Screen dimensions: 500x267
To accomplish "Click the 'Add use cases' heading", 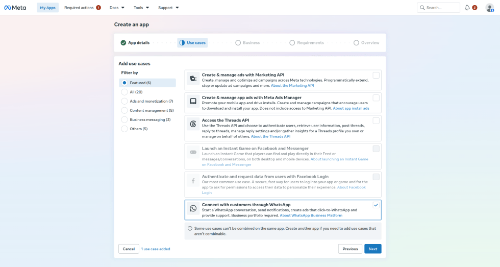I will click(134, 63).
